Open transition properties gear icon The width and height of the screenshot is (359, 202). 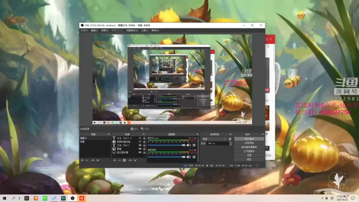pos(230,139)
